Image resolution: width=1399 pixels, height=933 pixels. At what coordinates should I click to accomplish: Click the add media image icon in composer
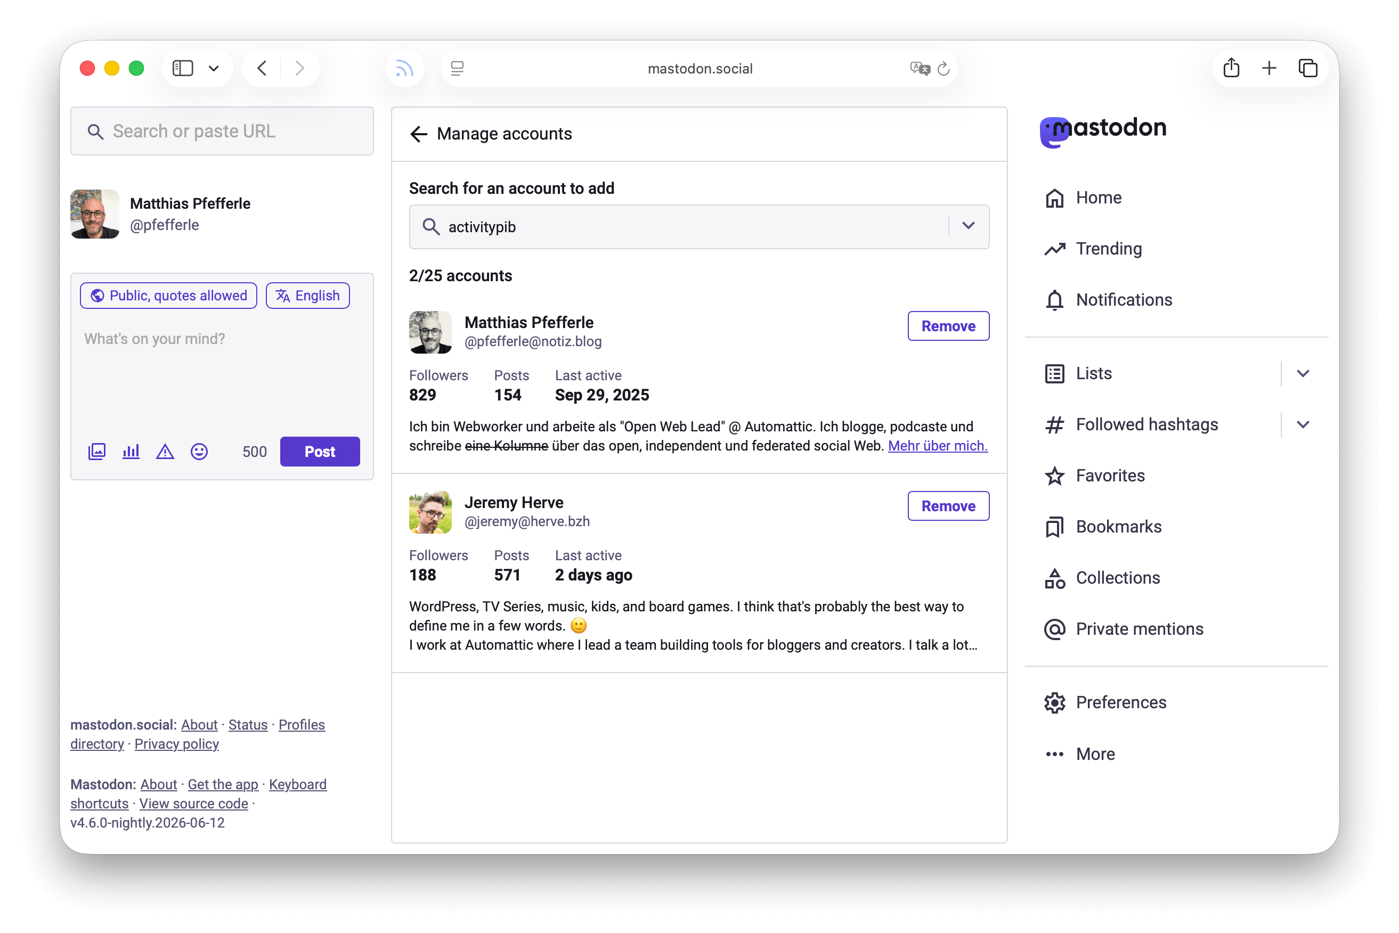pos(97,452)
